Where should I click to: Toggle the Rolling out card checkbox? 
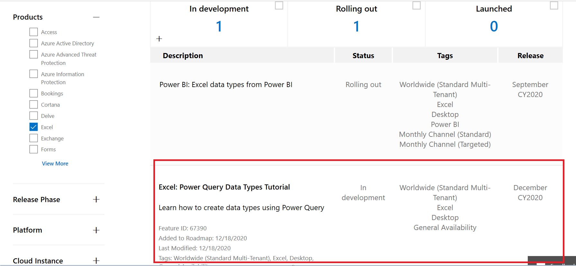coord(416,5)
